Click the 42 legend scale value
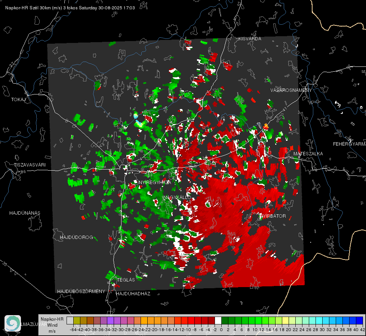 (x=362, y=330)
